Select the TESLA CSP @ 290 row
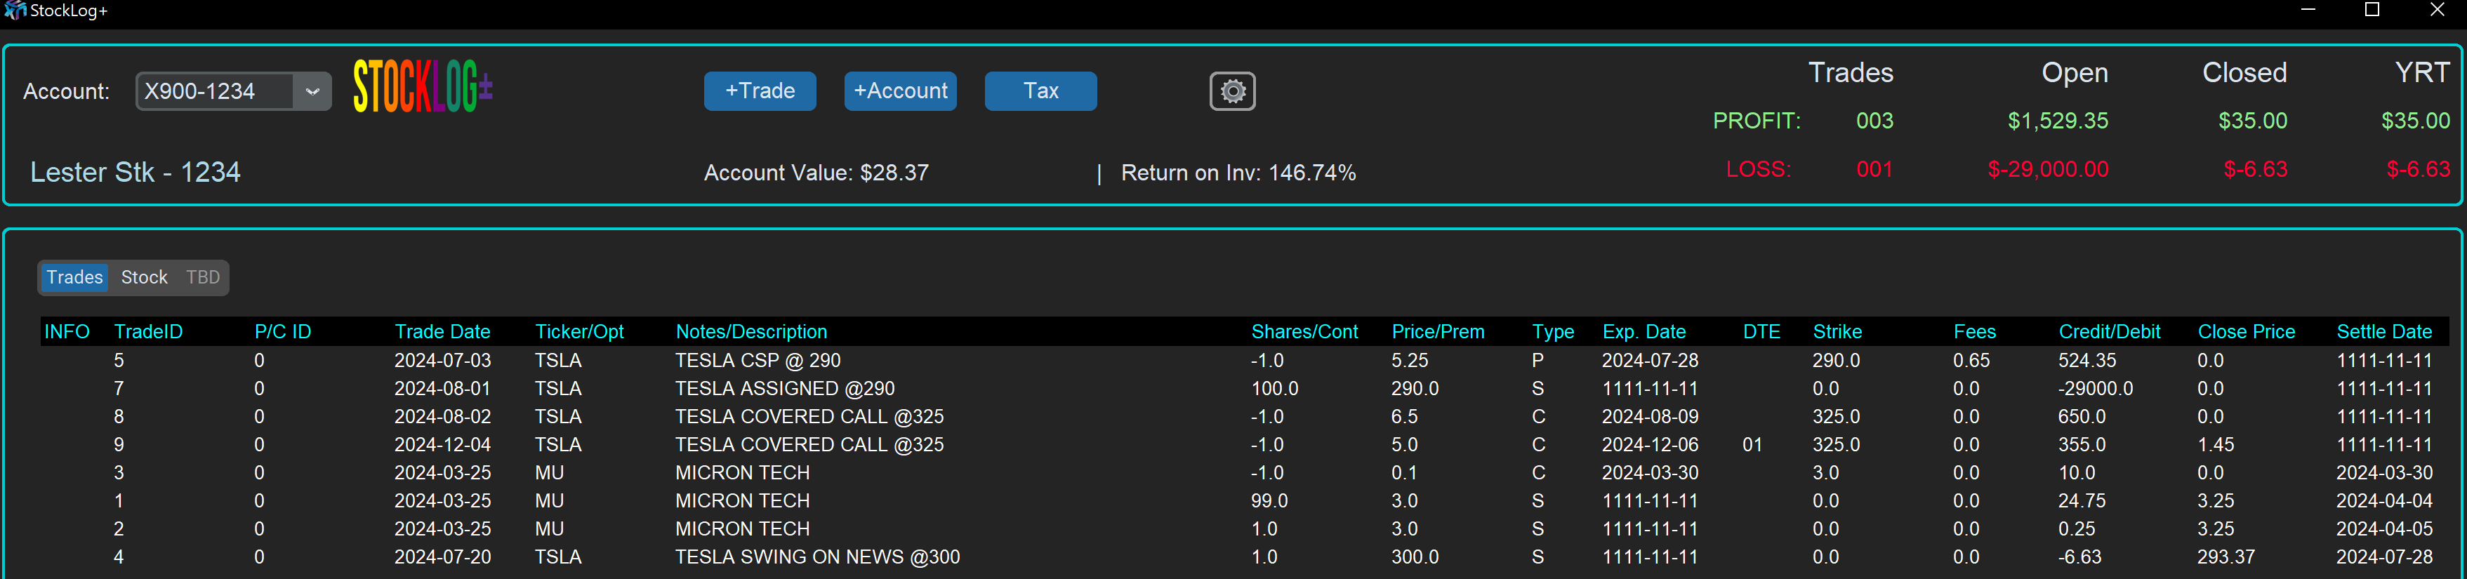 click(757, 361)
